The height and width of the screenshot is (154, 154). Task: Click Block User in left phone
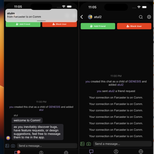point(60,24)
